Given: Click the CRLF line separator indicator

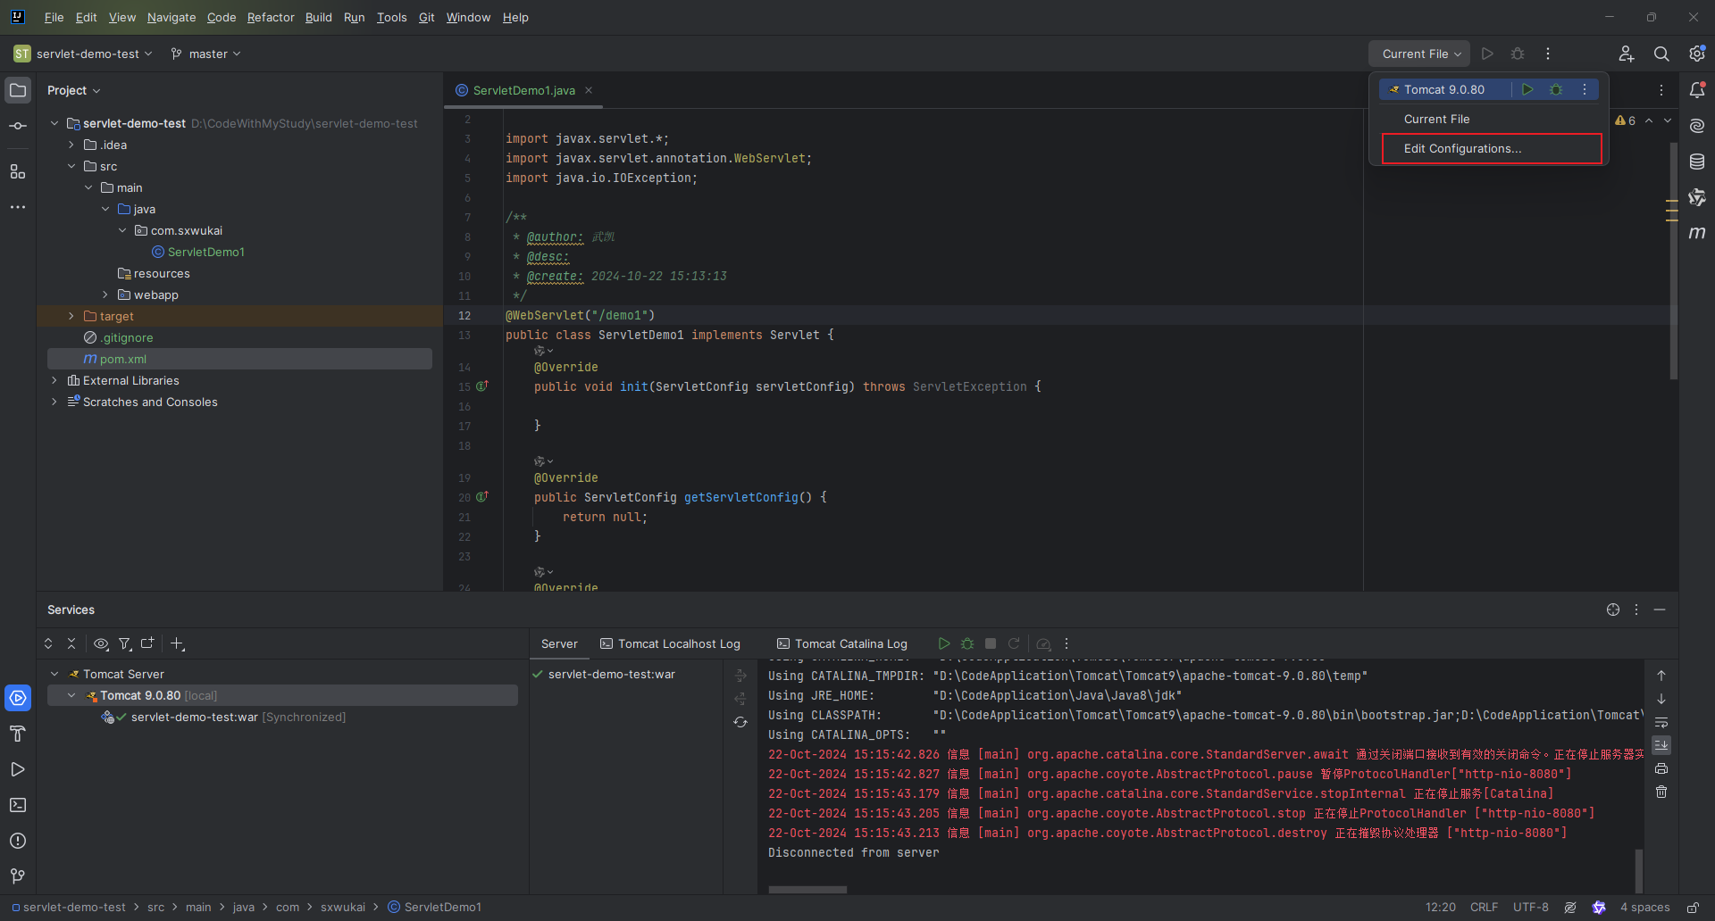Looking at the screenshot, I should pyautogui.click(x=1484, y=907).
